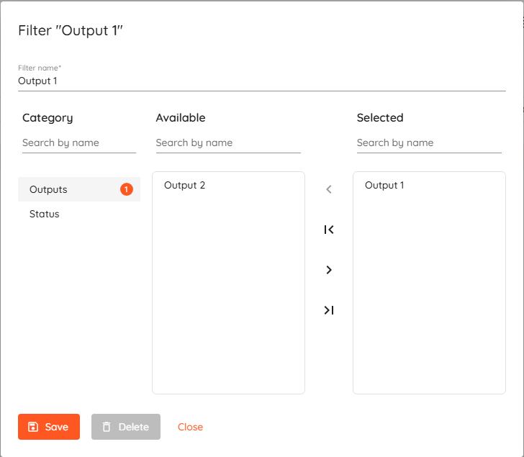Switch to the Status category
The image size is (524, 457).
click(x=45, y=214)
